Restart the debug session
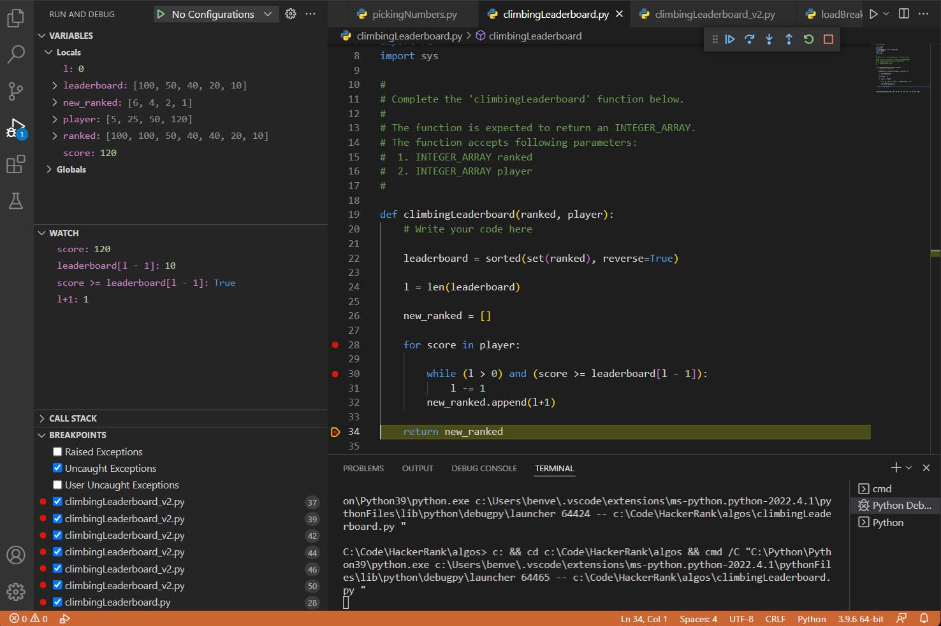Image resolution: width=941 pixels, height=626 pixels. pos(808,39)
